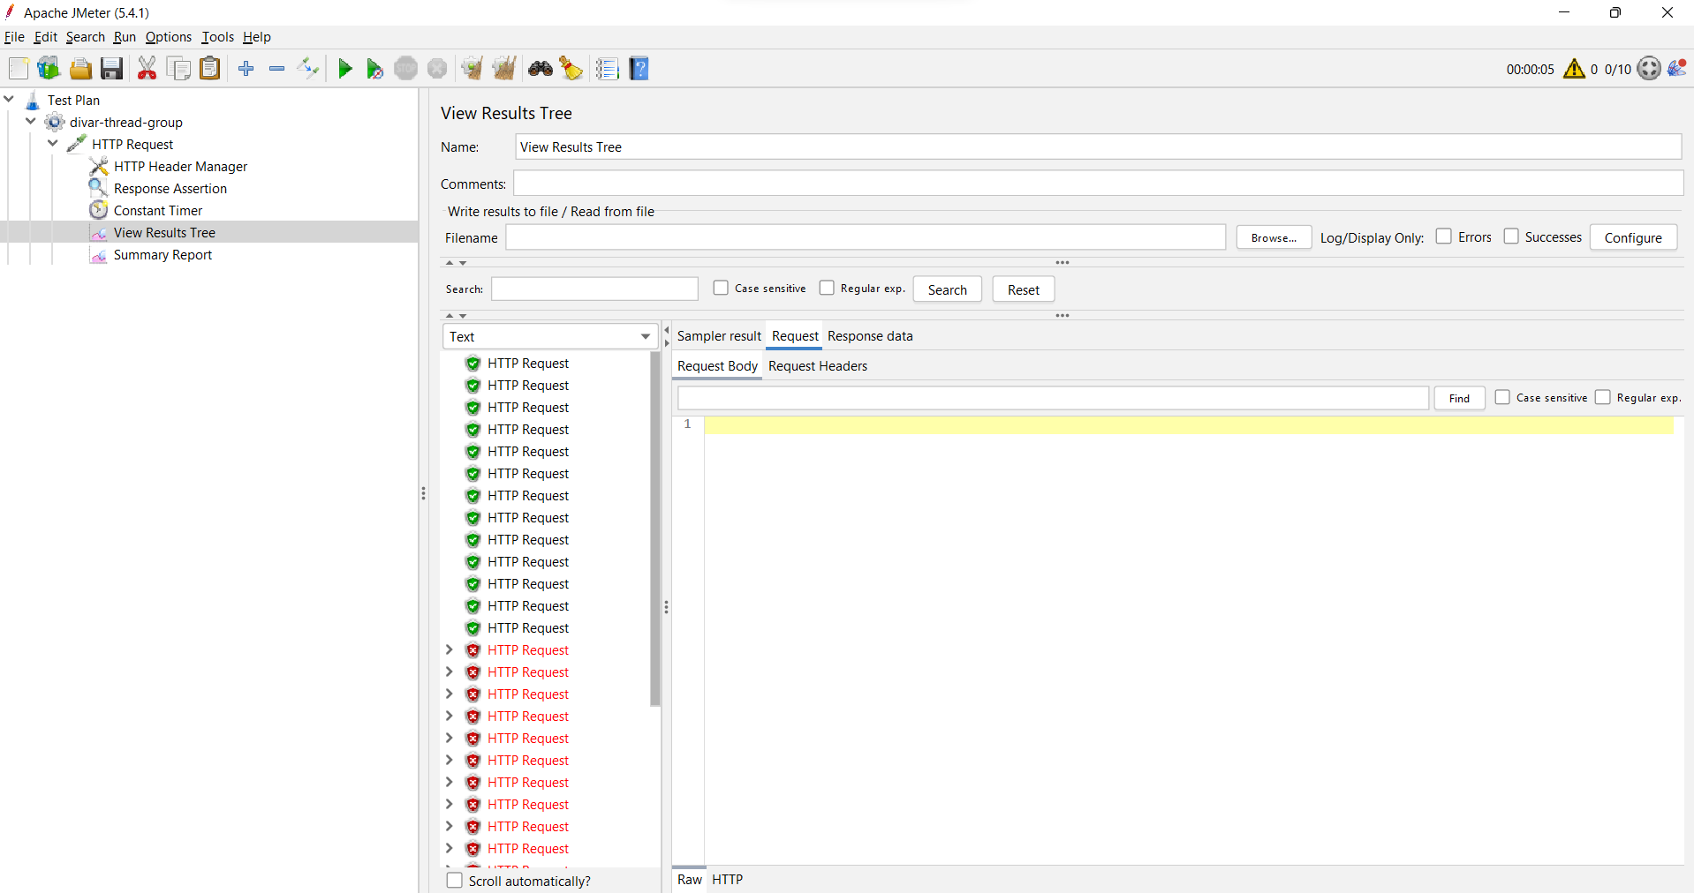This screenshot has height=893, width=1694.
Task: Click the Copy icon in toolbar
Action: [178, 69]
